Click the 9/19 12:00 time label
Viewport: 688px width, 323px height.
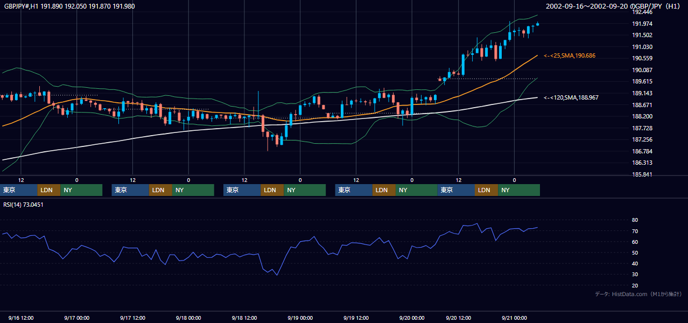[x=356, y=318]
